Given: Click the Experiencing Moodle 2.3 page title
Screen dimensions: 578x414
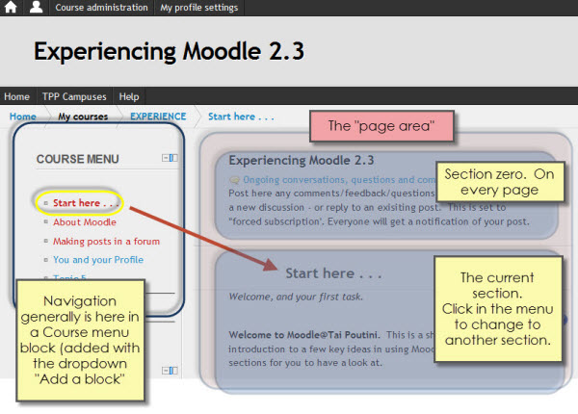Looking at the screenshot, I should 170,51.
